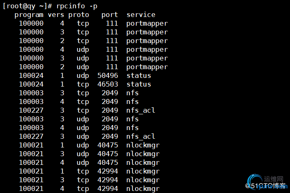Click the first 100227 program number
290x193 pixels.
(31, 110)
